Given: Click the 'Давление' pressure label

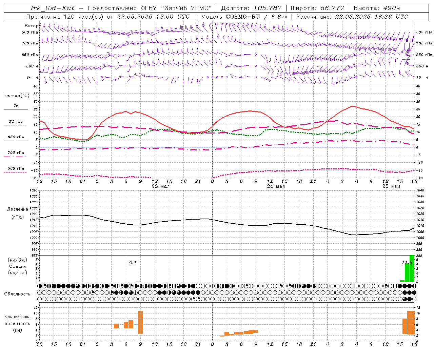Looking at the screenshot, I should tap(17, 209).
